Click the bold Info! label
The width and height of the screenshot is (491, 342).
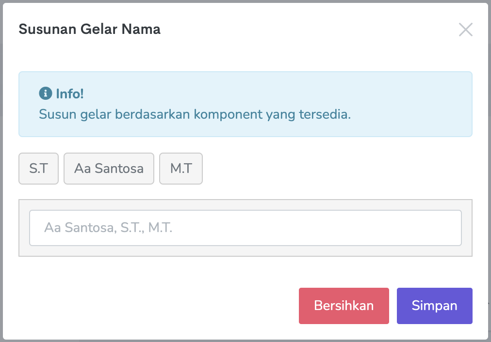[70, 93]
